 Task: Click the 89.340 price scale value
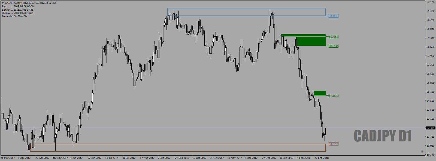click(x=431, y=38)
